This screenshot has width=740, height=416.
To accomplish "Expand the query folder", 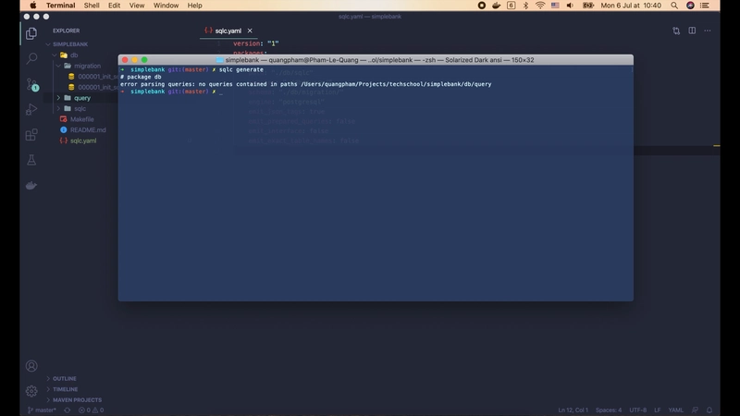I will (x=81, y=97).
